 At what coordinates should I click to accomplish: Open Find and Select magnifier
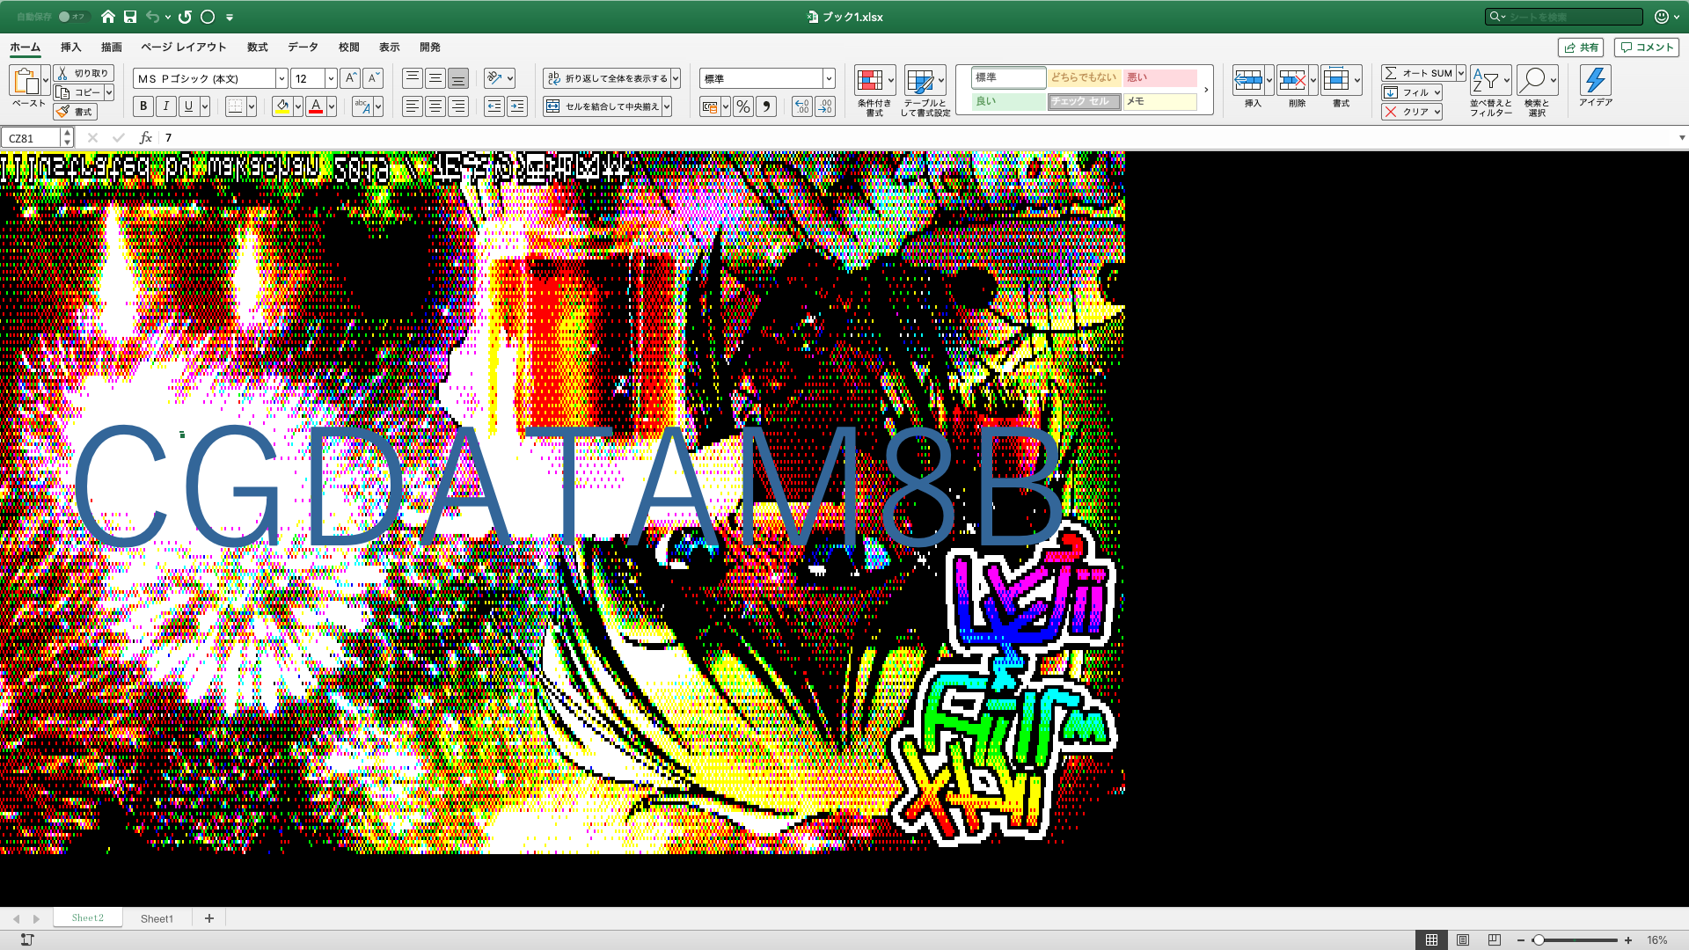point(1537,91)
